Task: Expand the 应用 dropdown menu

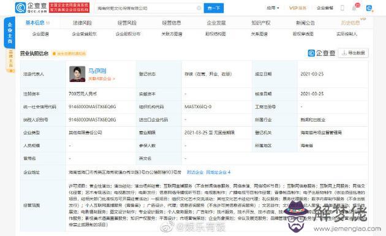Action: tap(273, 8)
